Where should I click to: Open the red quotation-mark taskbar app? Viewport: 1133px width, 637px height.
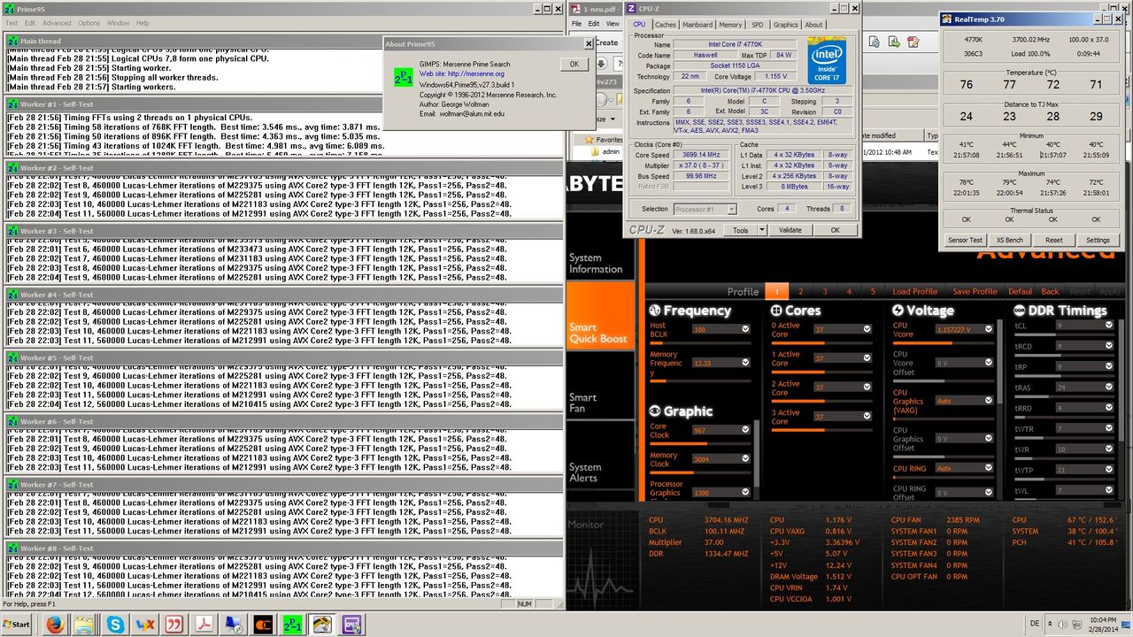coord(174,624)
